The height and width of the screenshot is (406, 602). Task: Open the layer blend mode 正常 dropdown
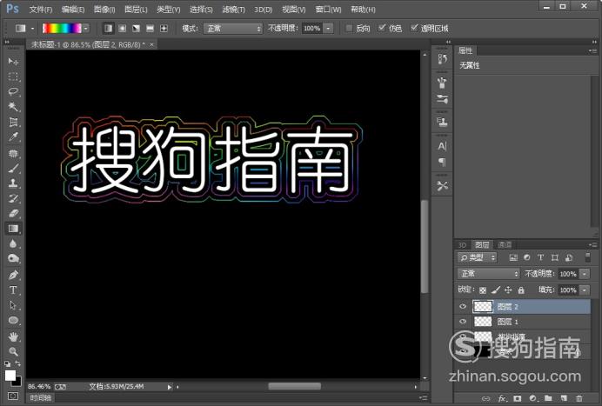coord(488,274)
